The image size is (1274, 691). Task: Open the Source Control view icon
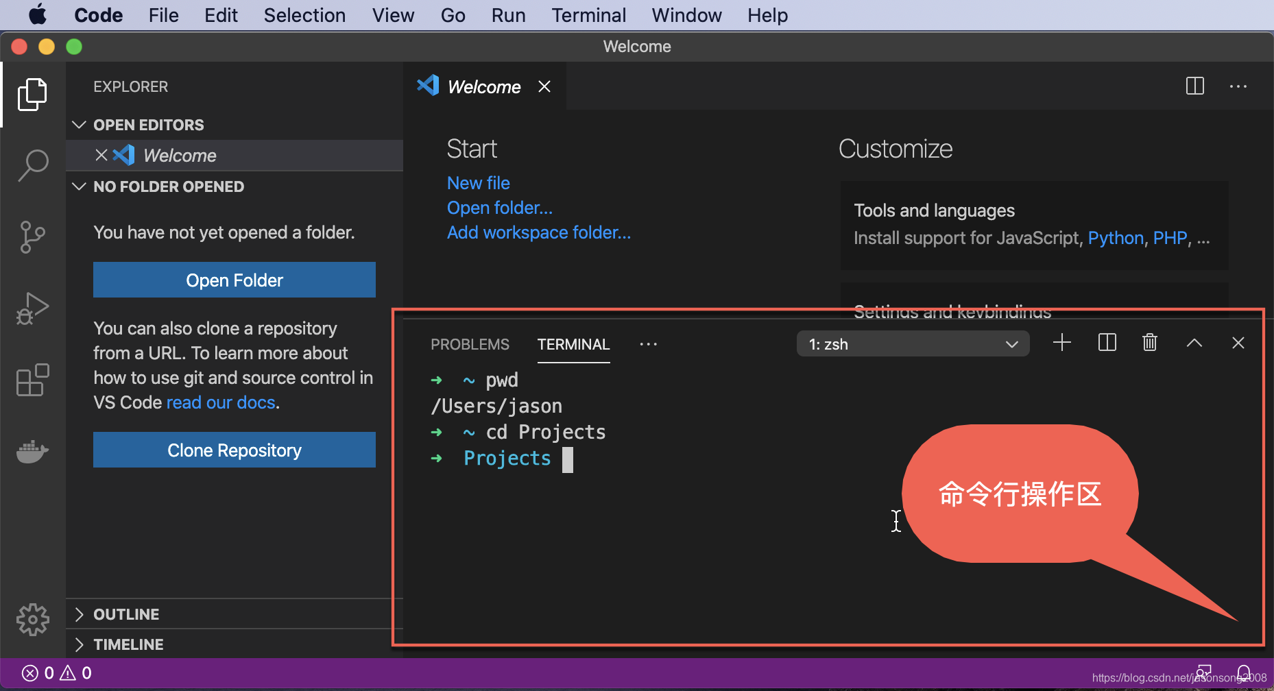pyautogui.click(x=32, y=237)
